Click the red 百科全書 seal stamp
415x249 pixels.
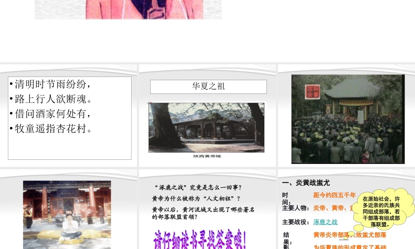[312, 92]
